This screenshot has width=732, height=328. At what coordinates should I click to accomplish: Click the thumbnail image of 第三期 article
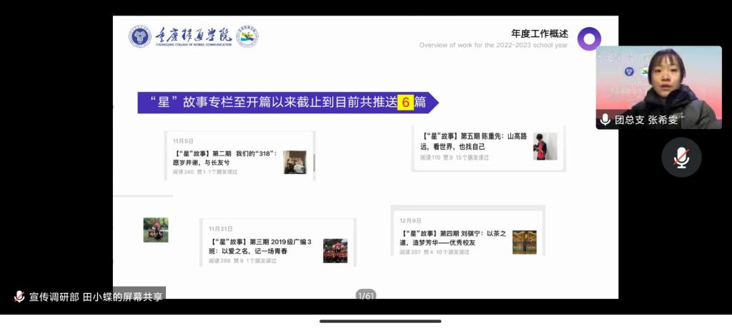335,250
